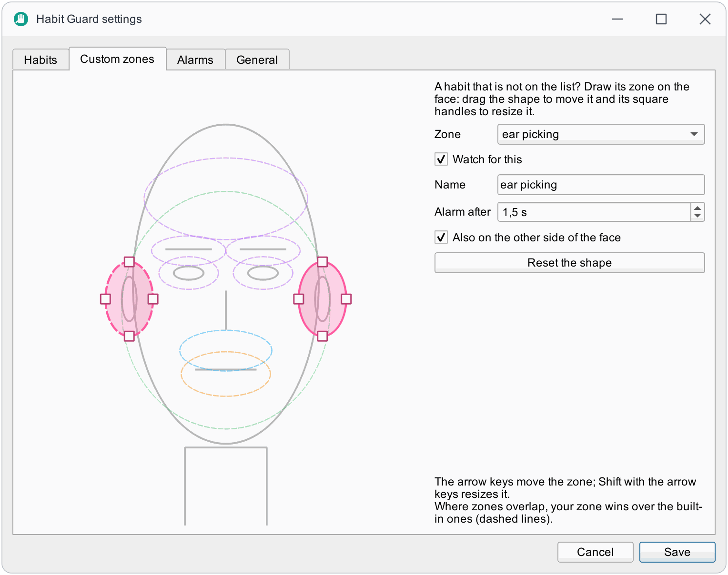
Task: Open the Zone dropdown showing ear picking
Action: [601, 134]
